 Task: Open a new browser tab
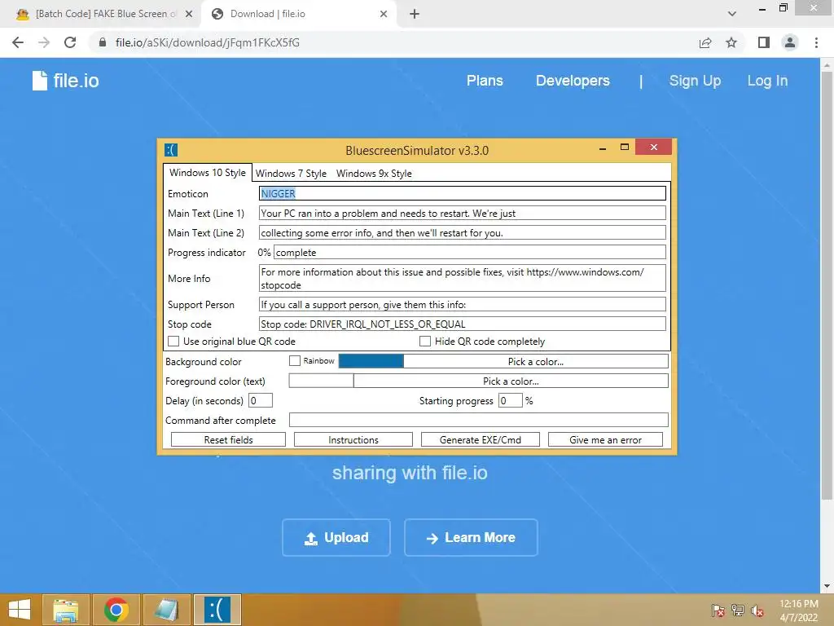(415, 14)
